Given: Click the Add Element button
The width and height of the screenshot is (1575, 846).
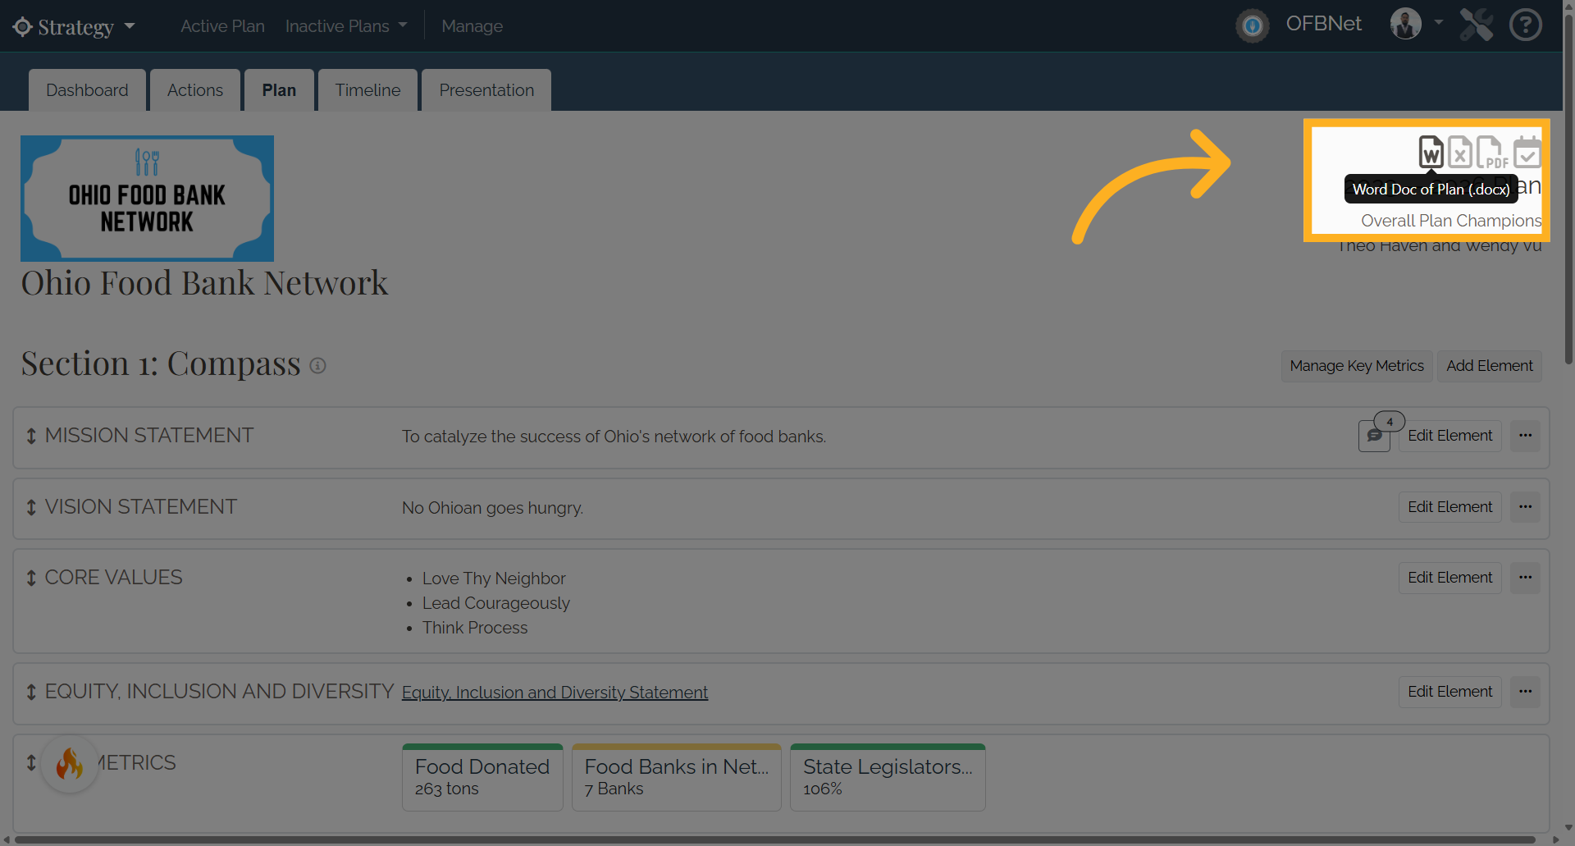Looking at the screenshot, I should [x=1490, y=366].
